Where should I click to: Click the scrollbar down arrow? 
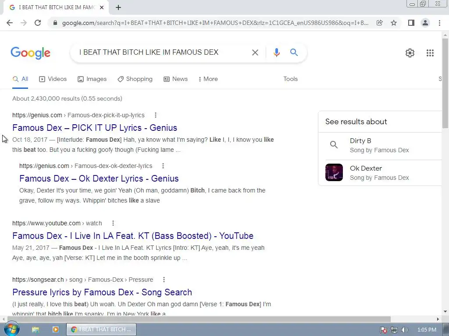[445, 311]
